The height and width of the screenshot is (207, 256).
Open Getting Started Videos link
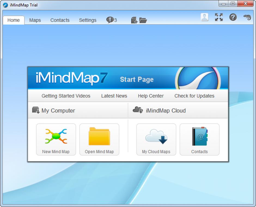coord(66,96)
